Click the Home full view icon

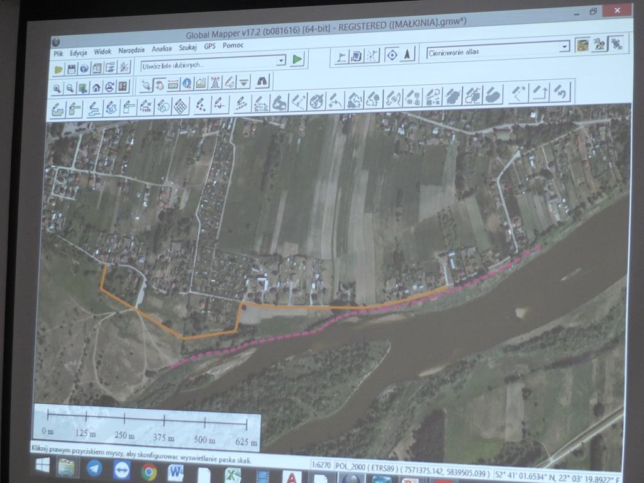pyautogui.click(x=96, y=87)
